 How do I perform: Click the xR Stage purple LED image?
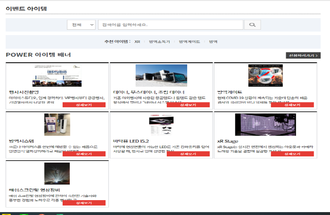coord(265,125)
